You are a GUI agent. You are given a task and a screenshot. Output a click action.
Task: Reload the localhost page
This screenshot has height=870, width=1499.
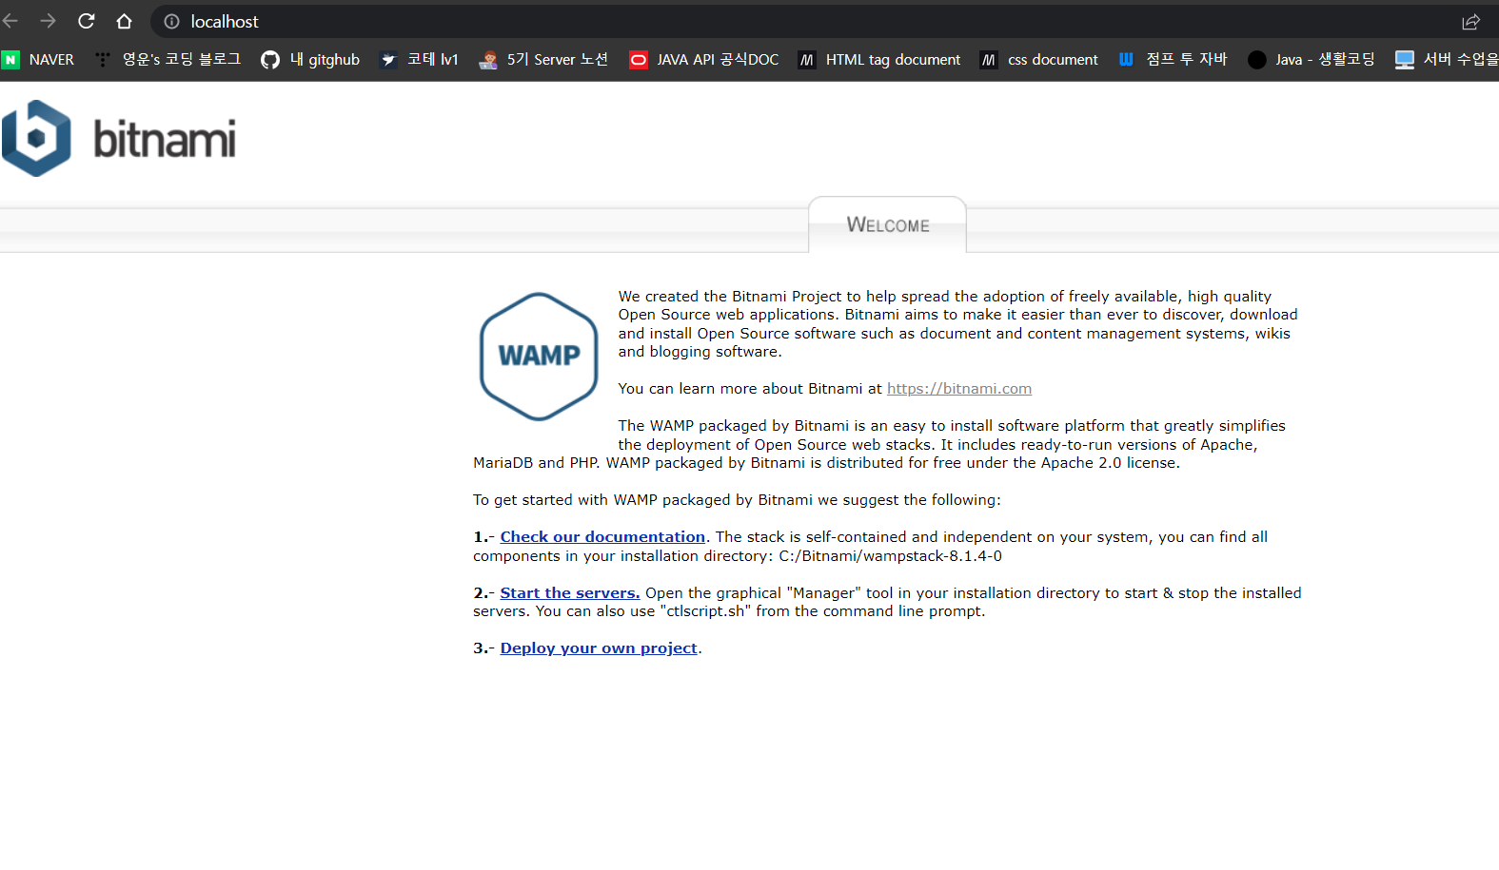pos(87,21)
